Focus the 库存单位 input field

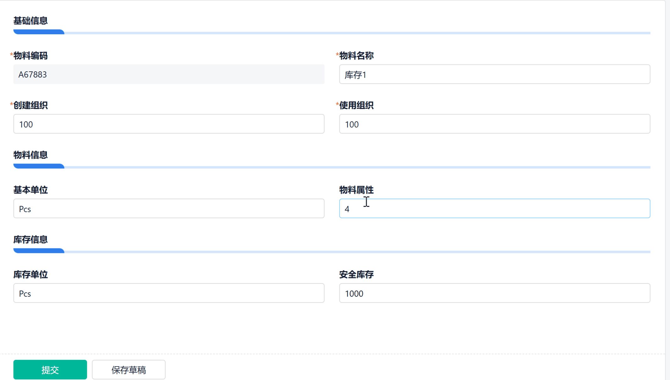tap(169, 293)
